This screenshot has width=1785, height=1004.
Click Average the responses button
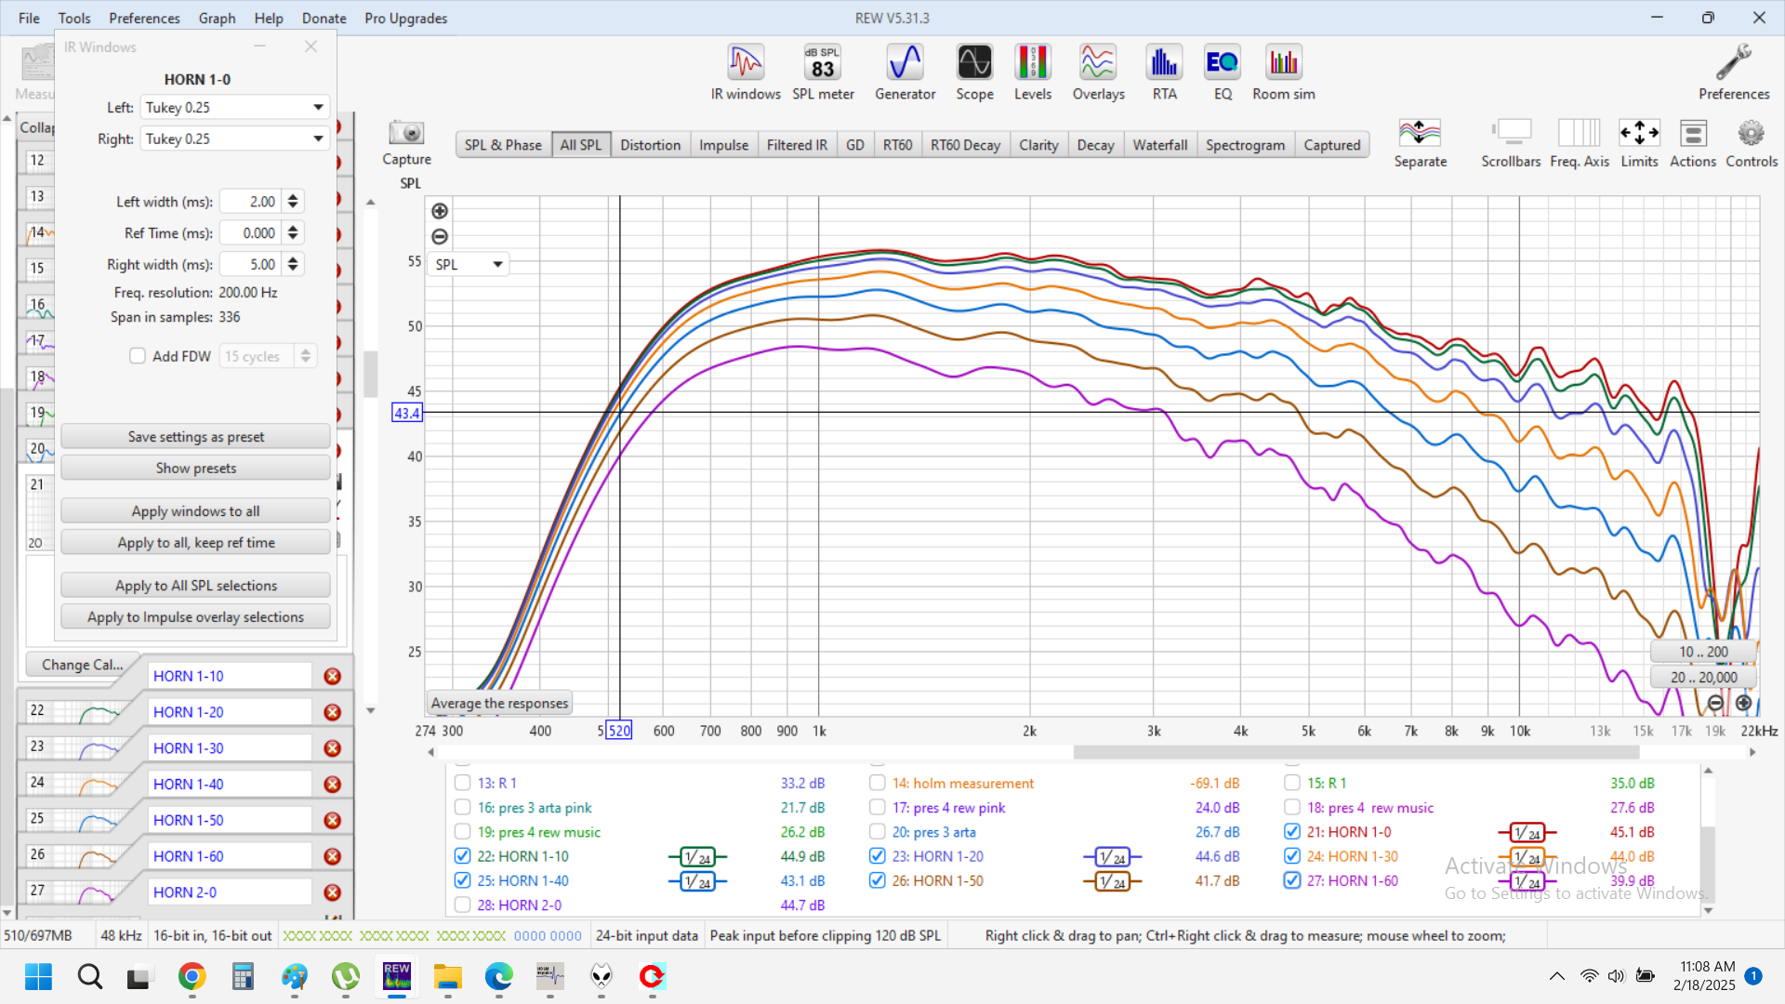499,704
